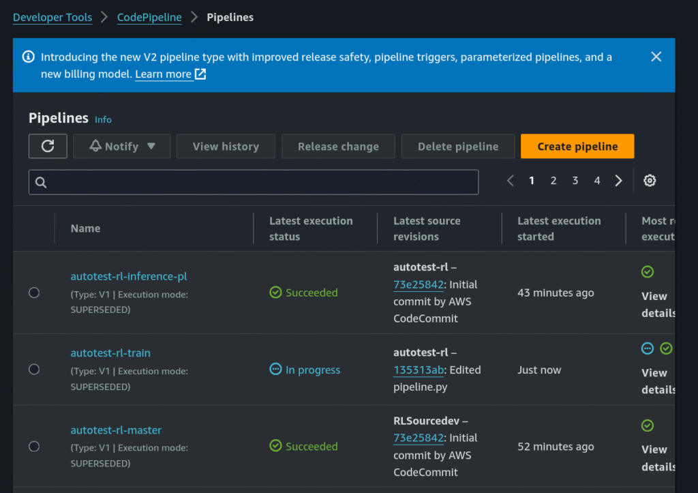Open Developer Tools breadcrumb

pos(52,18)
